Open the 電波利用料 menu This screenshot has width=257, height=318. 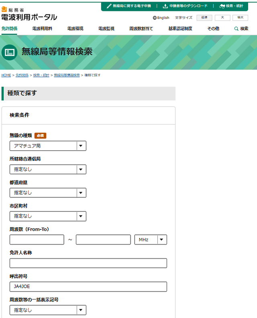(42, 29)
